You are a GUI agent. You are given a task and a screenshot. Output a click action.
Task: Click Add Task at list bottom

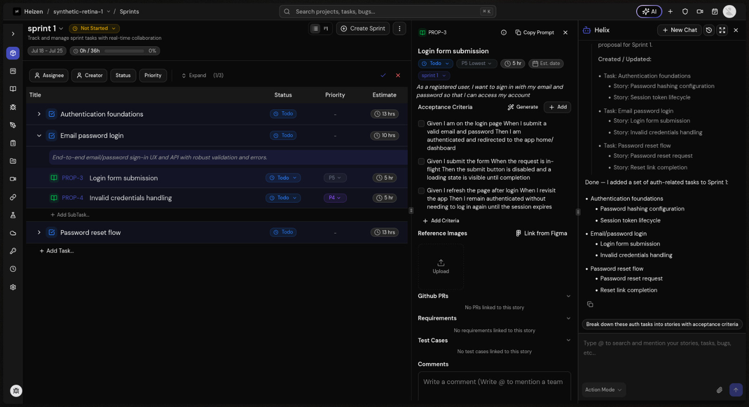tap(56, 251)
